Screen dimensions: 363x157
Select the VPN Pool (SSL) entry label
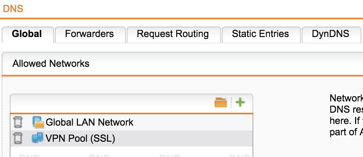80,138
